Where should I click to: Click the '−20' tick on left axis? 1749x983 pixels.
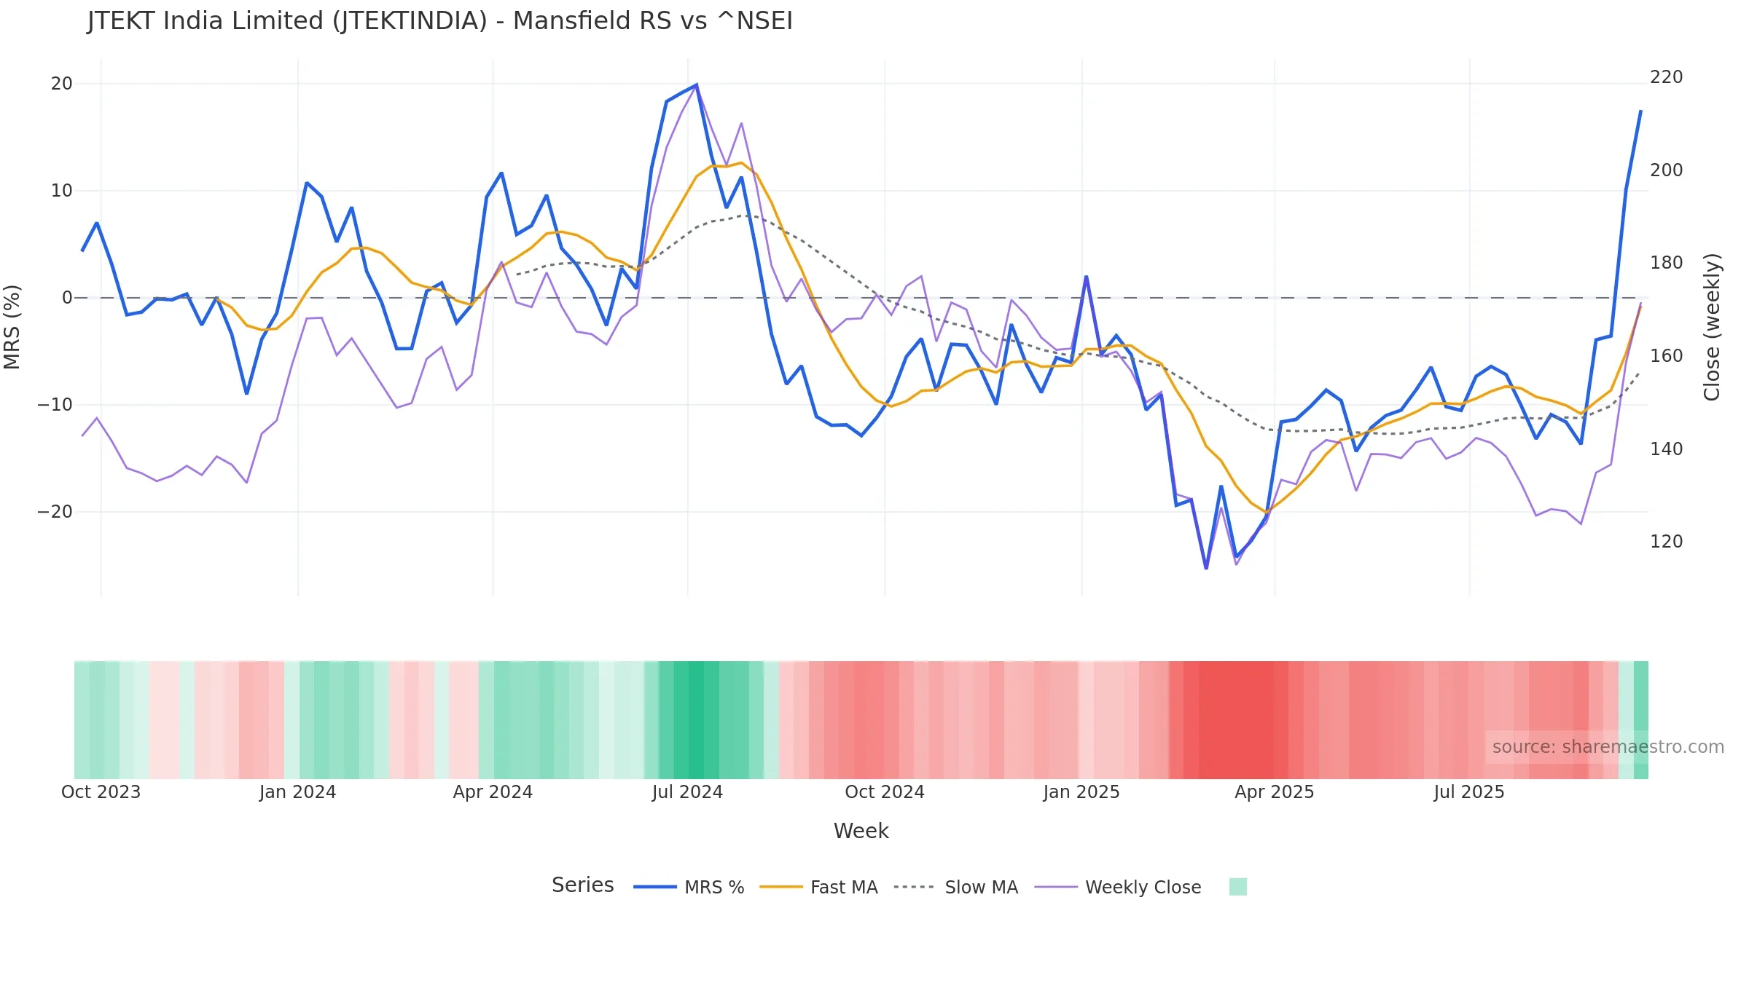55,512
